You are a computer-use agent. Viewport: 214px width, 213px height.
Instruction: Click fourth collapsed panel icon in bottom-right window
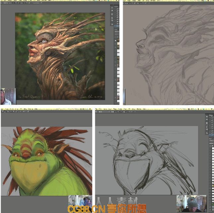click(x=207, y=127)
